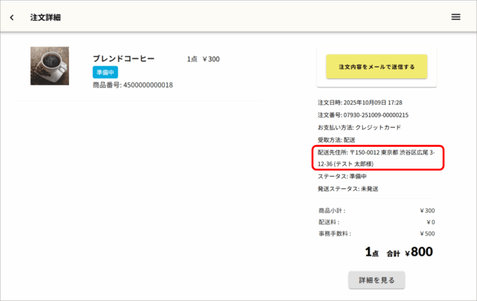Open the hamburger menu at top right
The height and width of the screenshot is (301, 477).
tap(456, 17)
